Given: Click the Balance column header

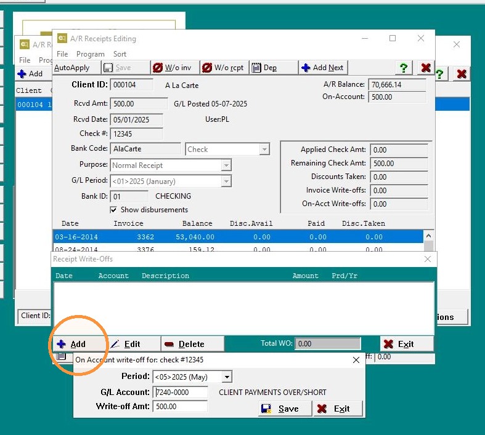Looking at the screenshot, I should 197,223.
